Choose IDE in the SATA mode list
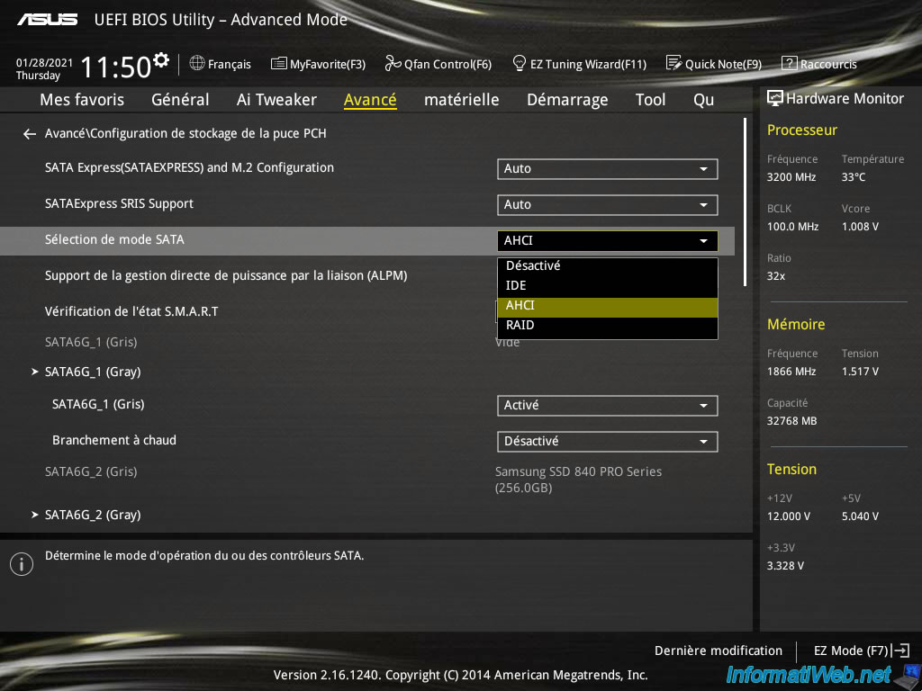This screenshot has height=691, width=922. tap(608, 285)
